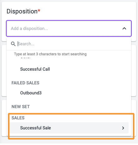The height and width of the screenshot is (145, 138).
Task: Click the blank row space beside Successful Call
Action: [x=89, y=69]
